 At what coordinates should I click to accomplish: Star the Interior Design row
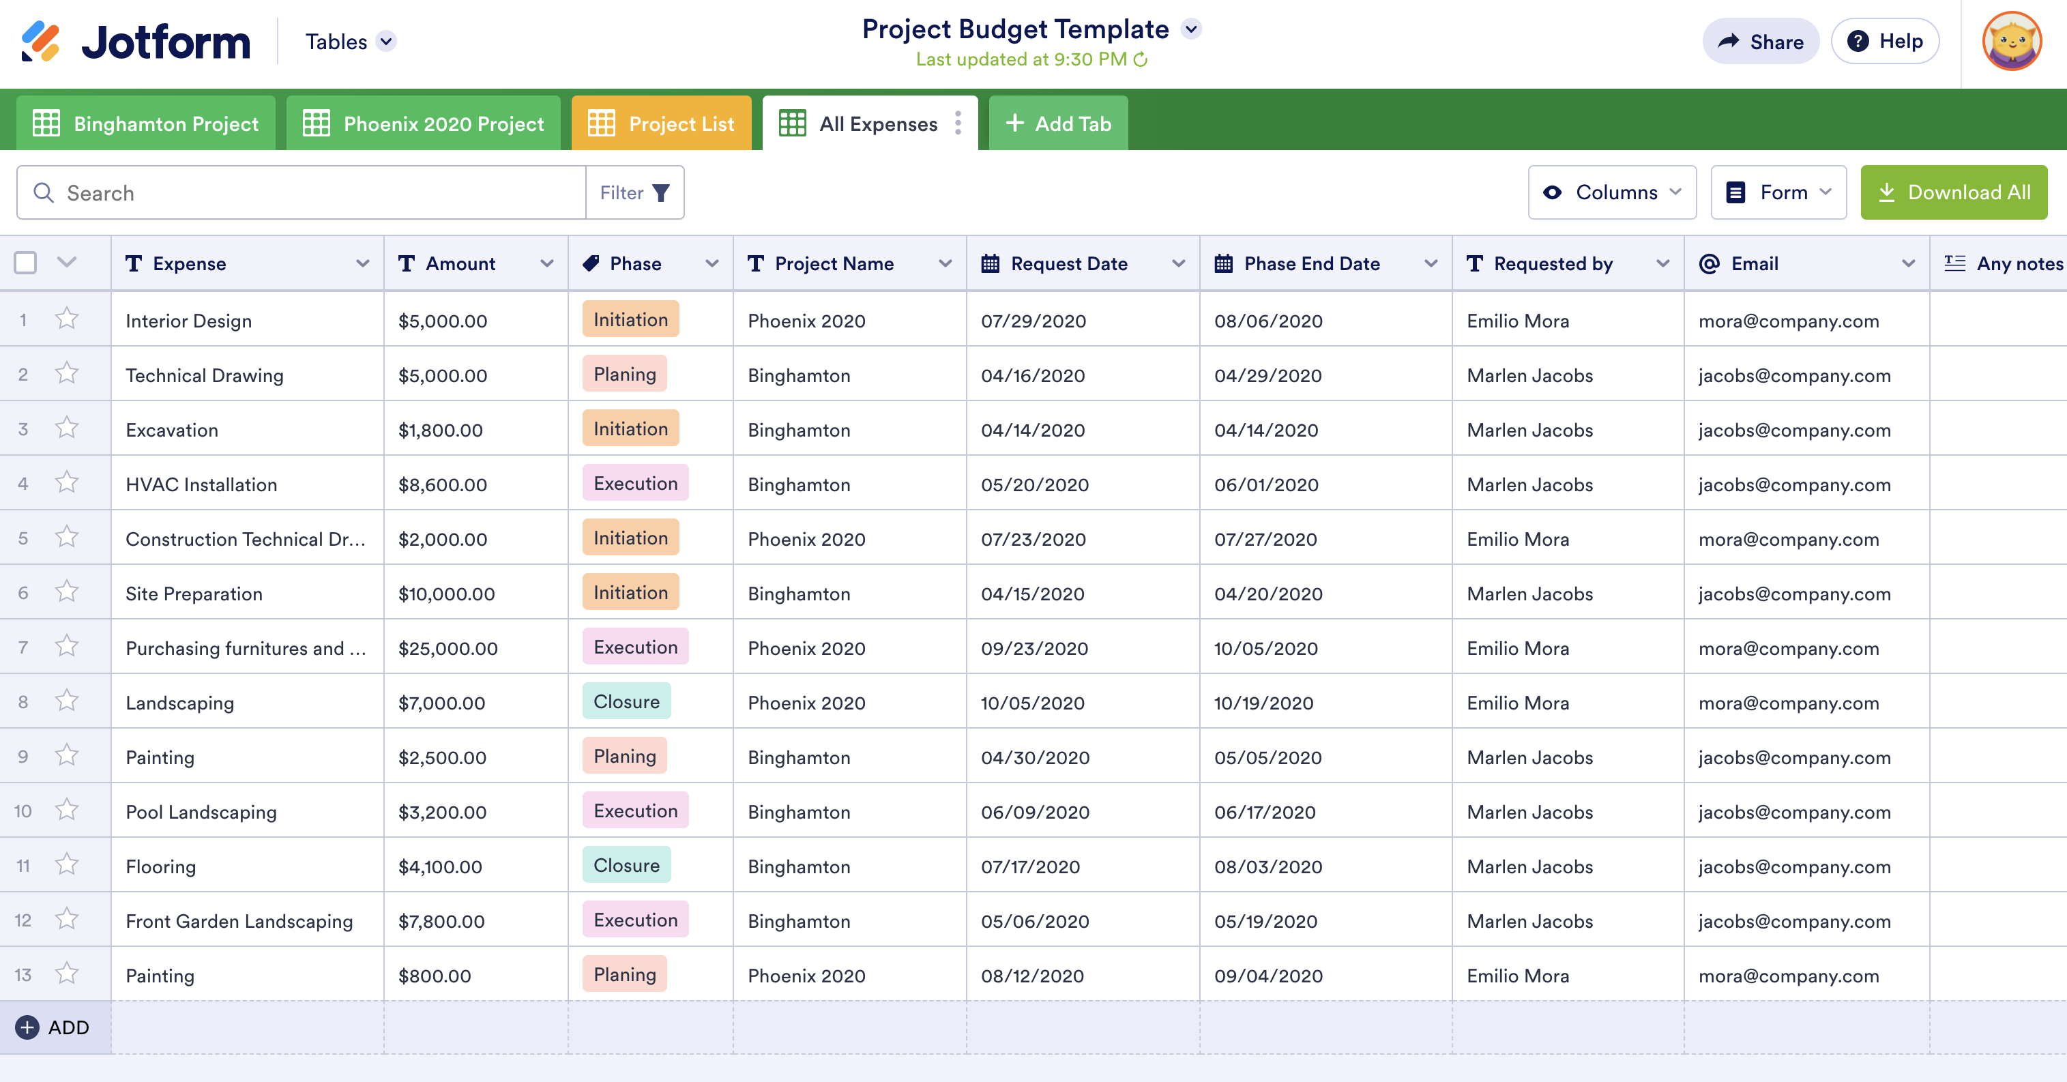[x=67, y=319]
